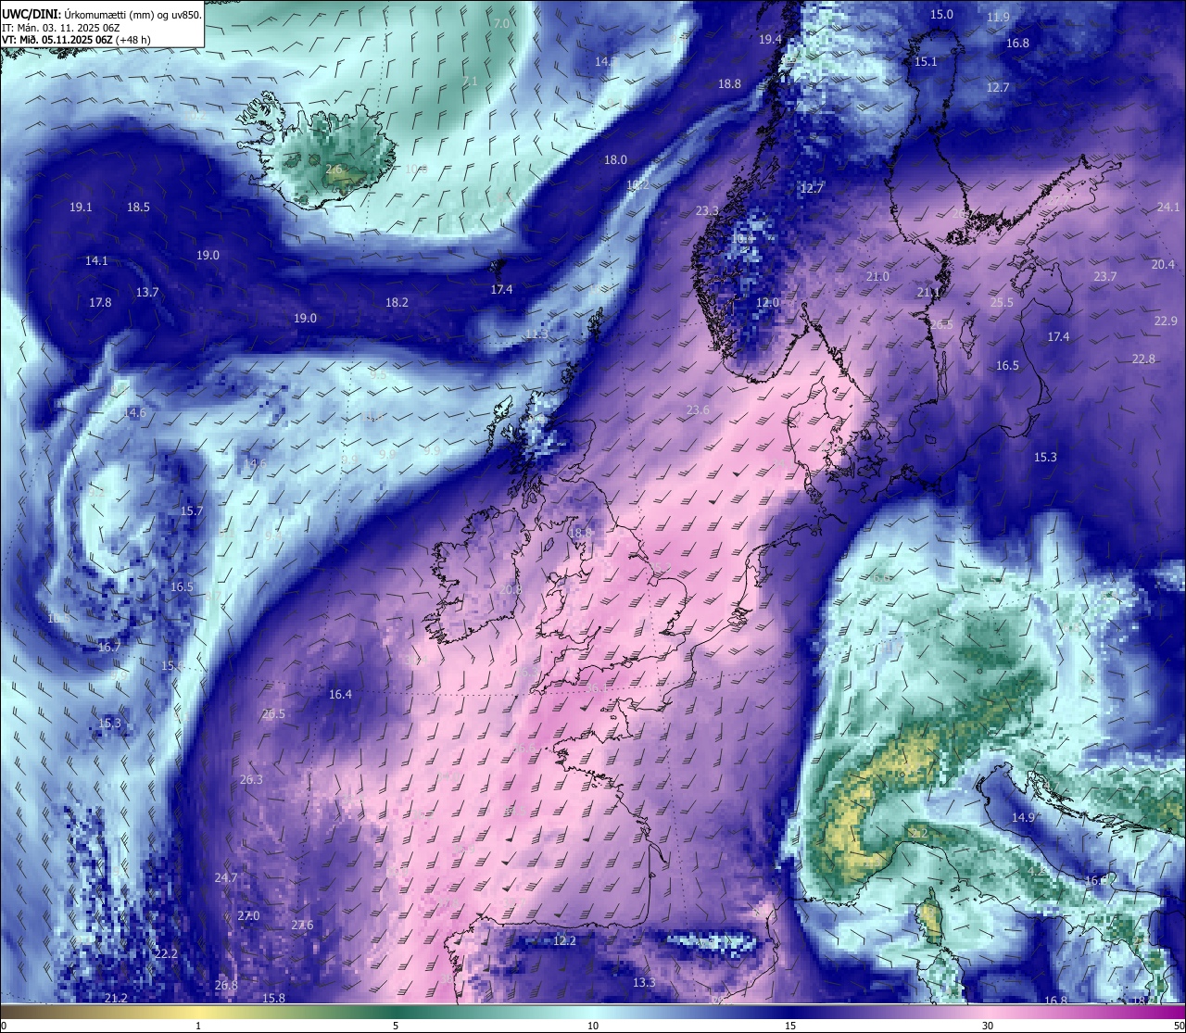Click the 23.3 value near the Norwegian coast
This screenshot has height=1033, width=1186.
point(707,211)
